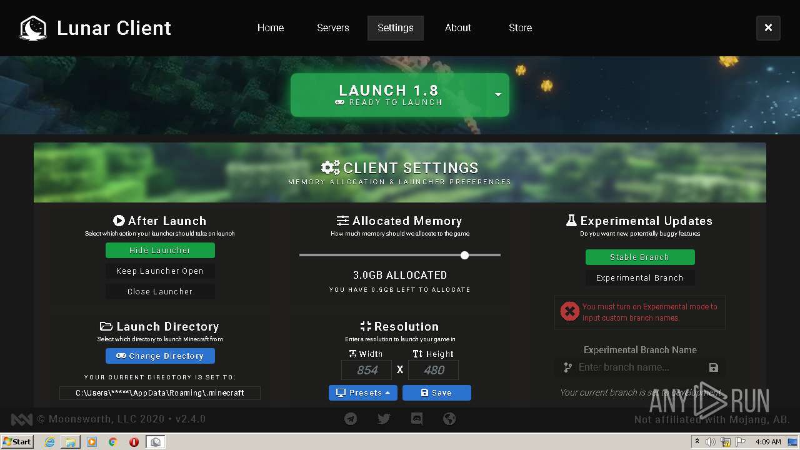This screenshot has height=450, width=800.
Task: Choose Stable Branch
Action: click(x=640, y=257)
